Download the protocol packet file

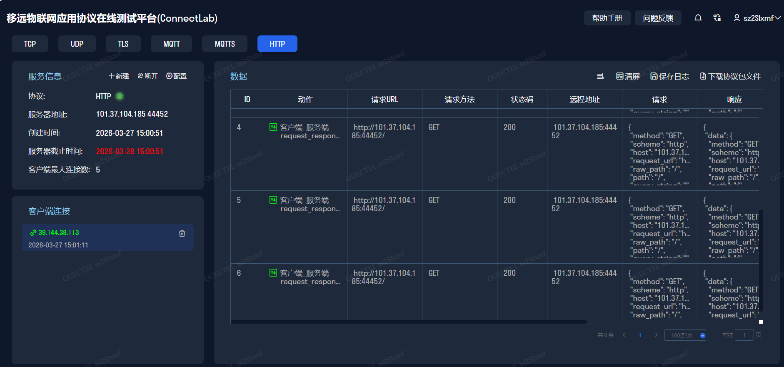tap(730, 76)
